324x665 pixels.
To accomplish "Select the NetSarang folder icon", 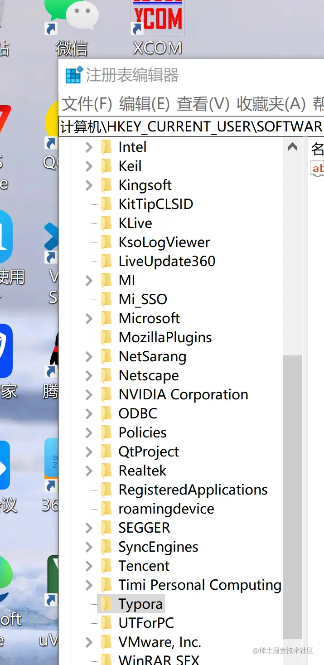I will click(x=106, y=356).
